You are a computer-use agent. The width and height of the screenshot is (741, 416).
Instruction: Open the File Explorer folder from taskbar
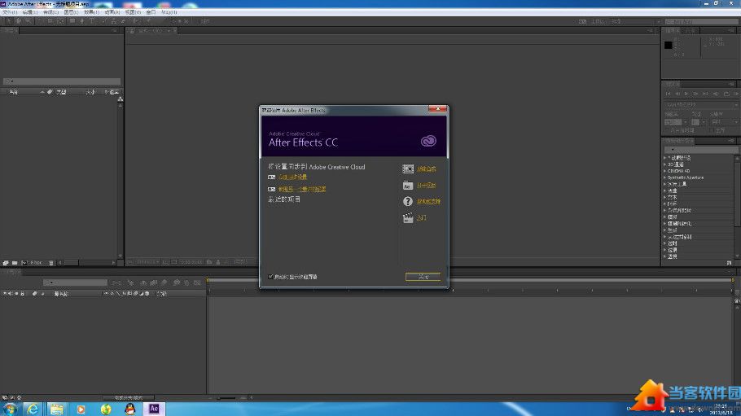57,409
